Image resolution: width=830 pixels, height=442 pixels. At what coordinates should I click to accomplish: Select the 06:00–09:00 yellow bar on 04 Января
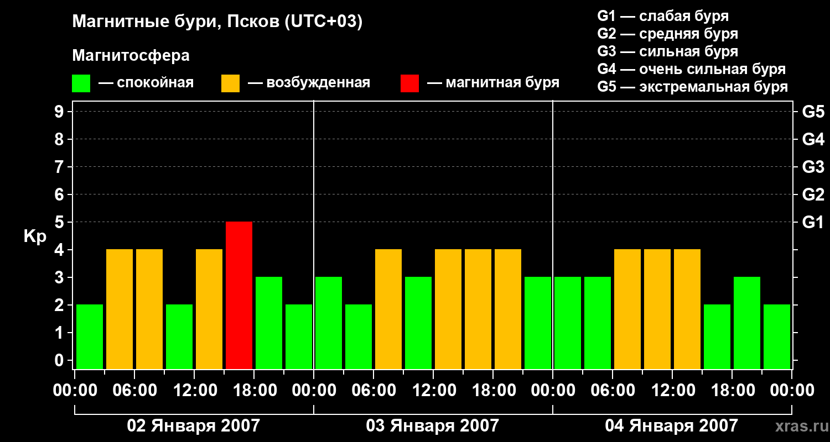point(627,309)
